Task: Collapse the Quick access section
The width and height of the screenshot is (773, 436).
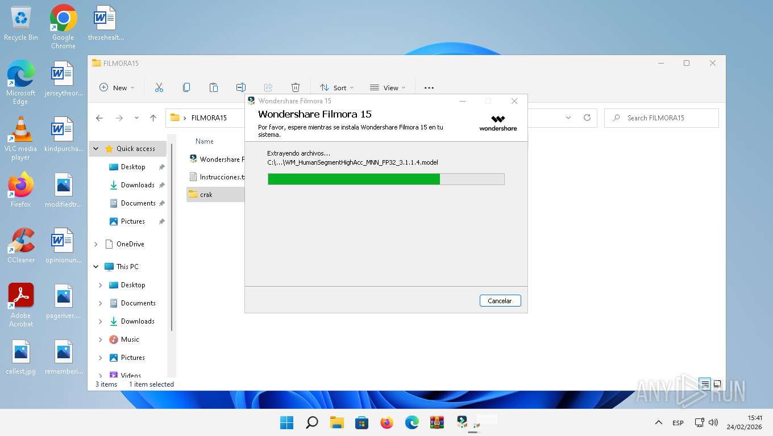Action: (x=95, y=149)
